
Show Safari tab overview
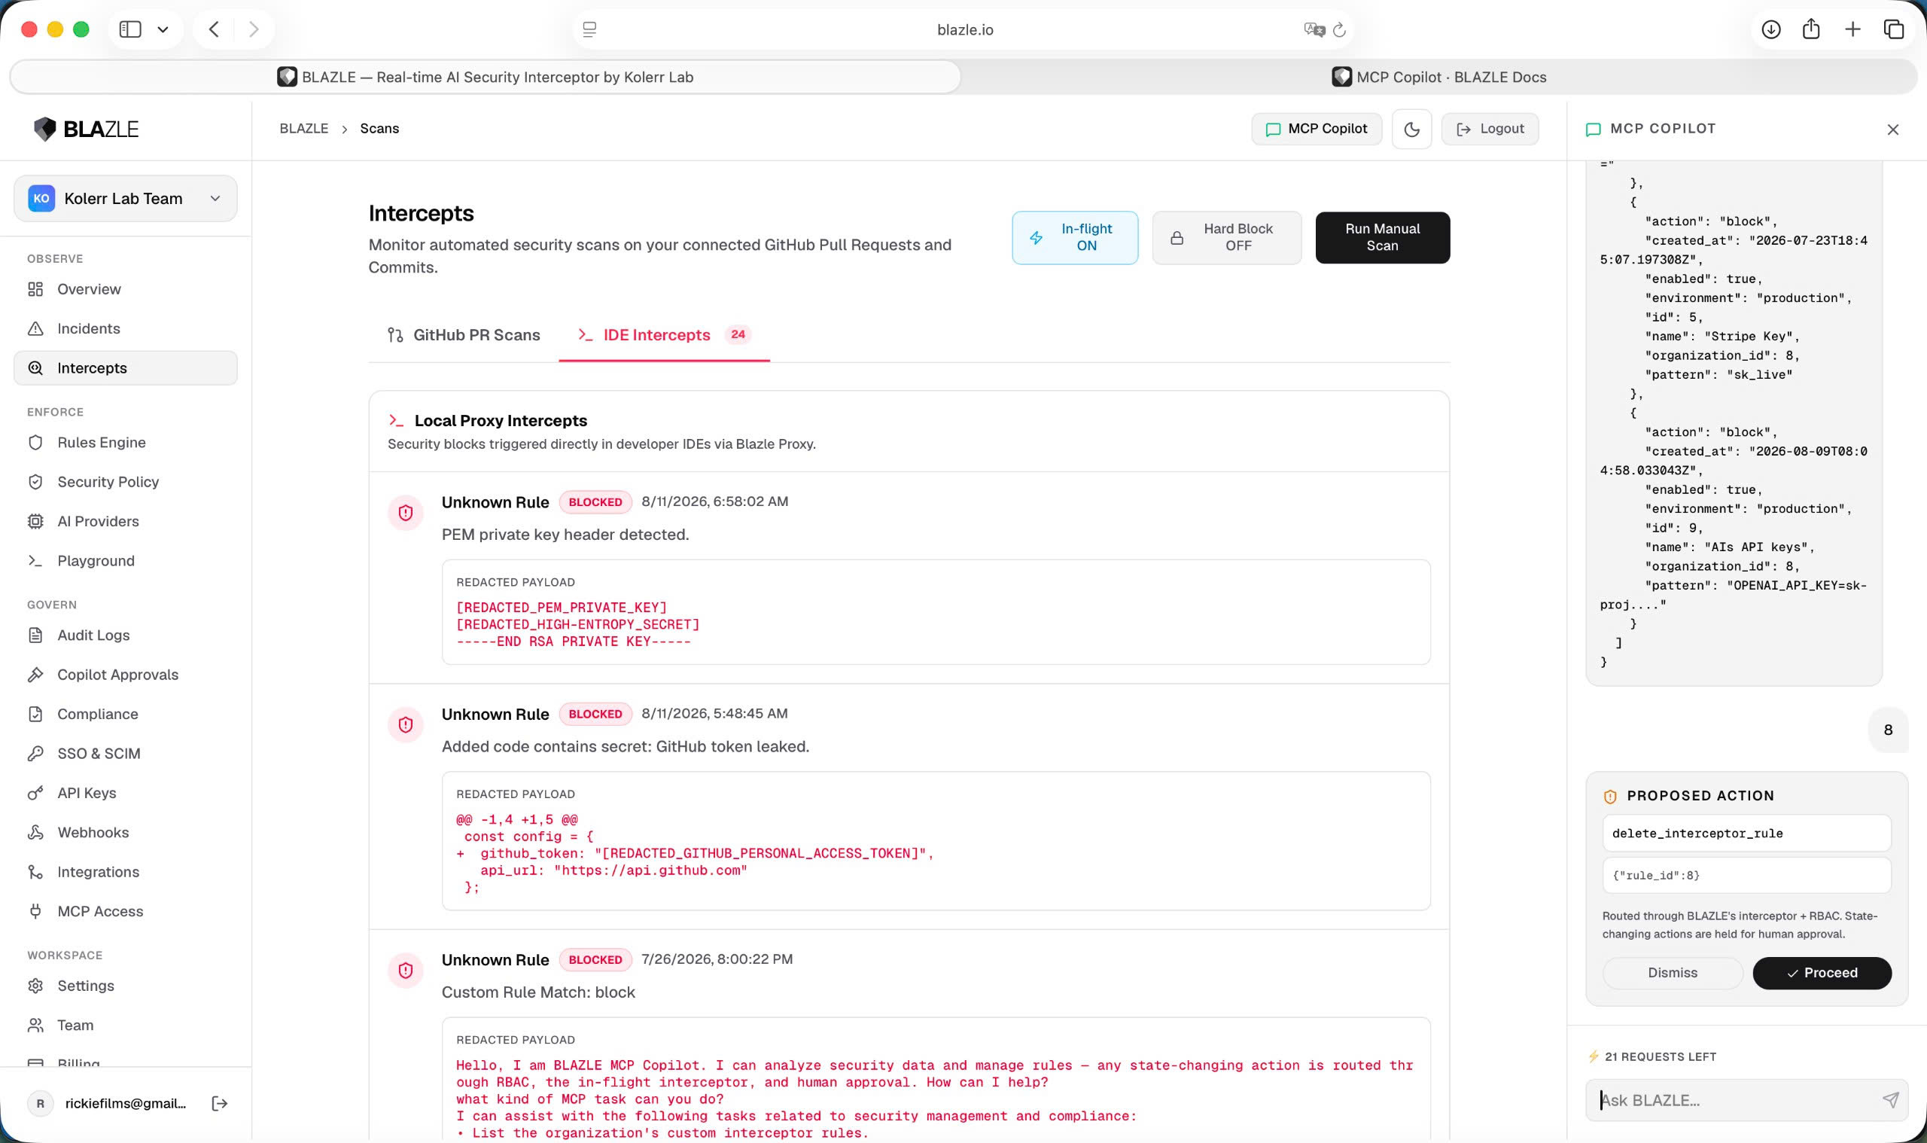coord(1893,29)
